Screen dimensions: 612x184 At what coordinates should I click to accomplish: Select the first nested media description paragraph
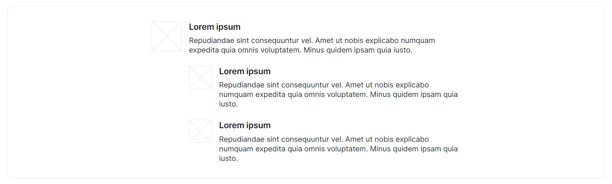click(x=339, y=94)
